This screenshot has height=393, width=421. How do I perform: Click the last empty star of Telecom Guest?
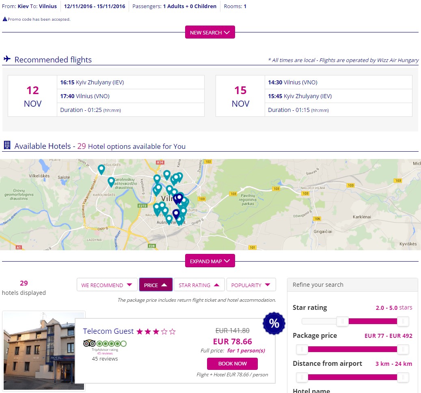[173, 332]
